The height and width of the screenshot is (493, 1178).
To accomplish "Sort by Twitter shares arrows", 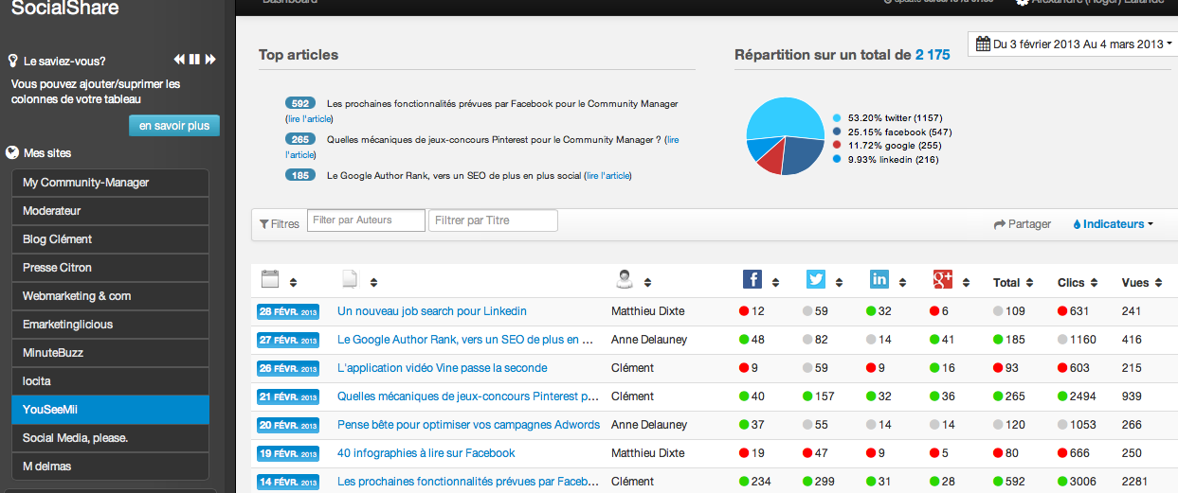I will pyautogui.click(x=840, y=282).
